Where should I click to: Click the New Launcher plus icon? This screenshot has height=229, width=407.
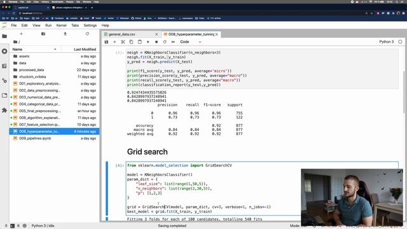pos(21,34)
